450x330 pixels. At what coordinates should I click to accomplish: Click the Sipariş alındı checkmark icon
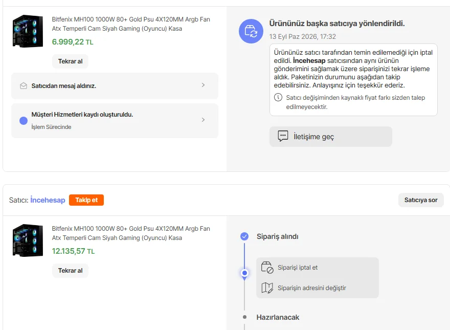tap(244, 236)
